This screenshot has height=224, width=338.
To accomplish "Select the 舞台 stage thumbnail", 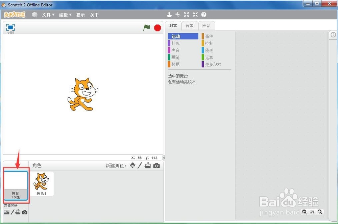I will tap(16, 185).
